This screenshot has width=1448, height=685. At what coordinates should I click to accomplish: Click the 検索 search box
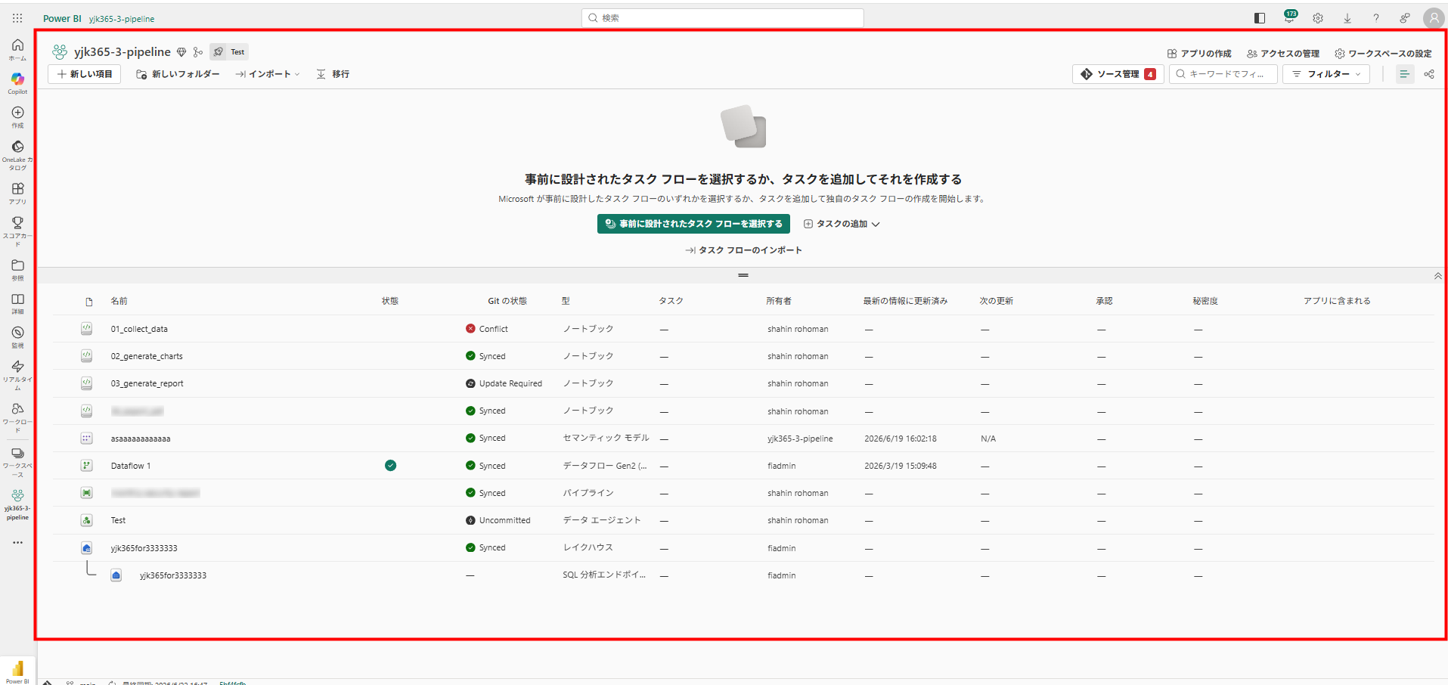point(723,18)
